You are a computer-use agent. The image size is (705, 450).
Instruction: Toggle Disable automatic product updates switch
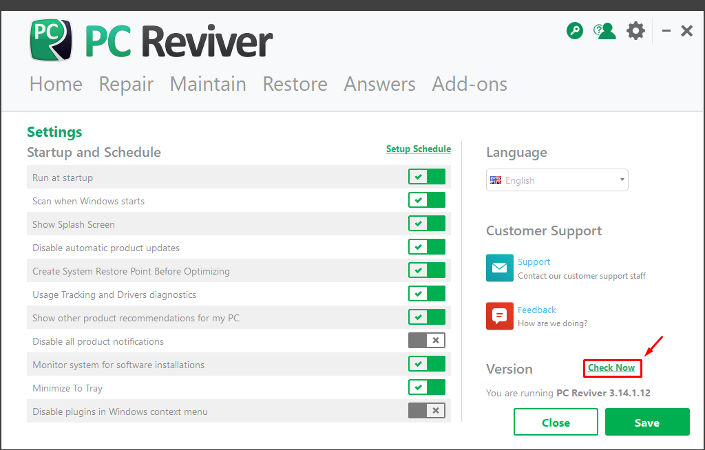427,247
